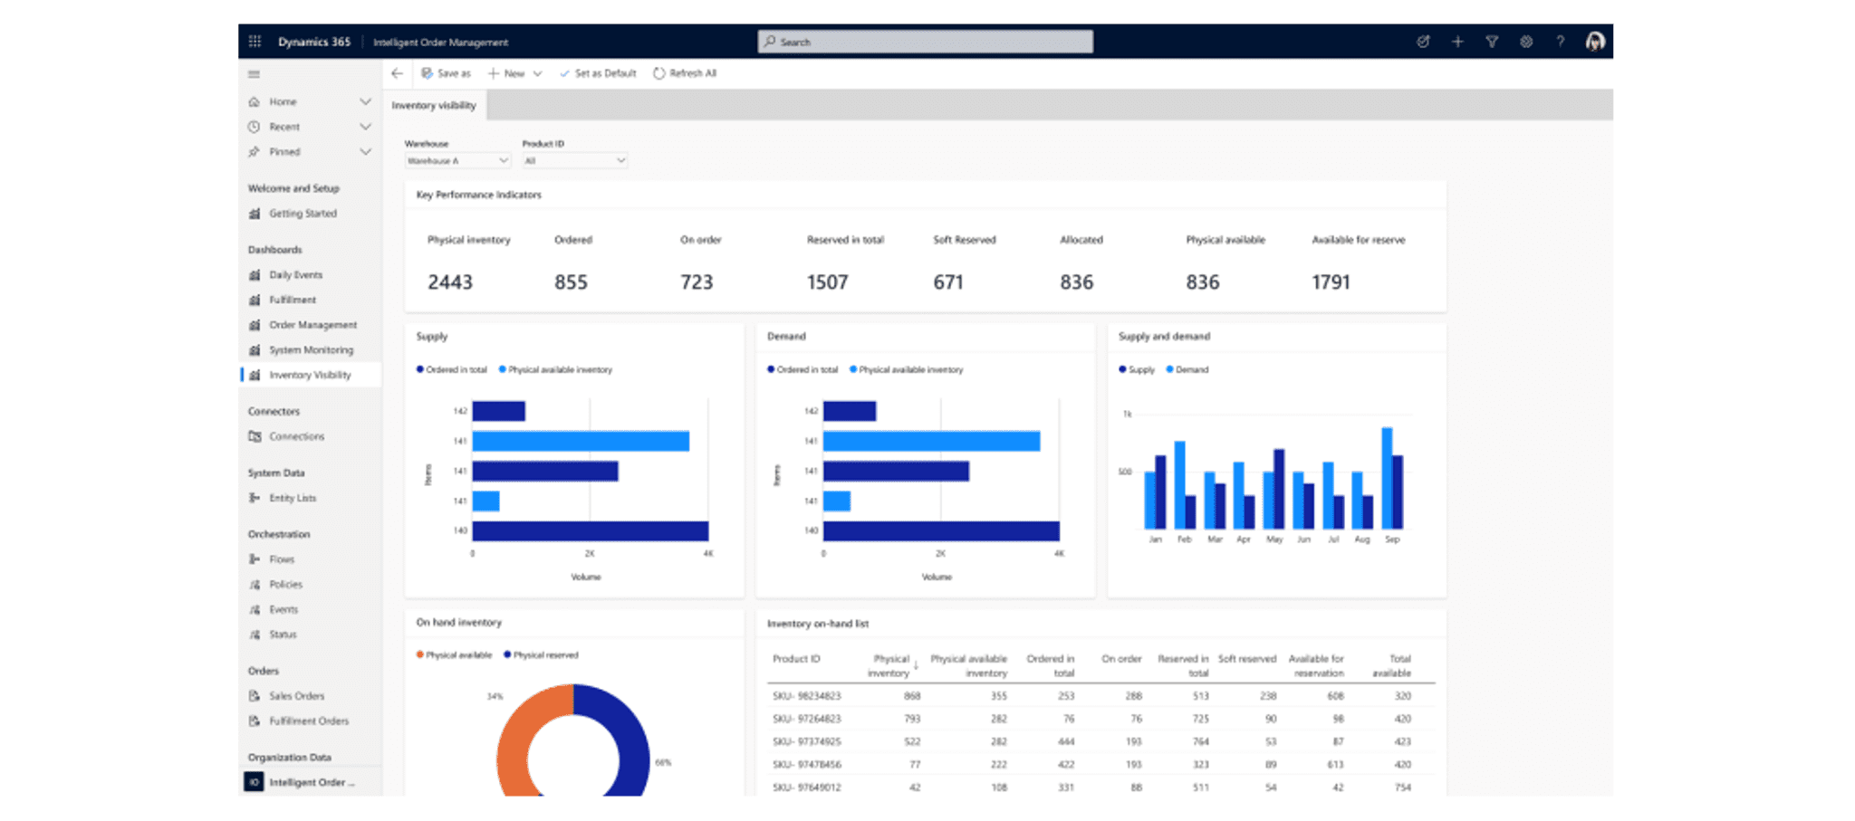Click the Fulfillment Orders icon

(255, 721)
